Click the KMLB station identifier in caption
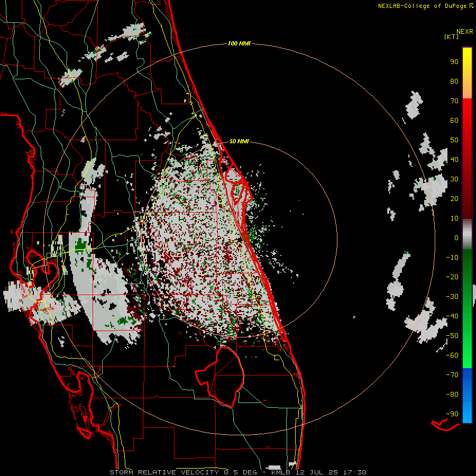The image size is (476, 476). click(281, 472)
